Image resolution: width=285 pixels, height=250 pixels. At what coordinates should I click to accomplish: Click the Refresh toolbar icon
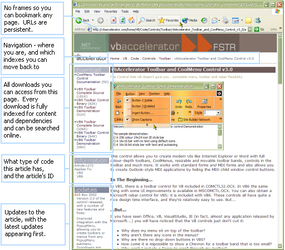click(122, 20)
